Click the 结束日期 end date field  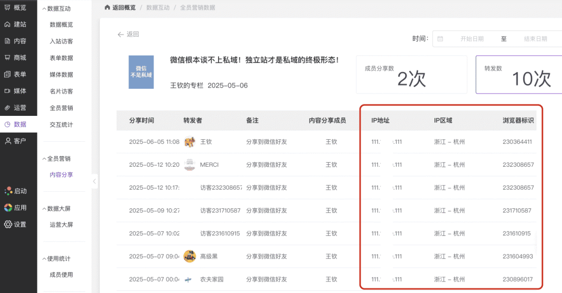[535, 38]
